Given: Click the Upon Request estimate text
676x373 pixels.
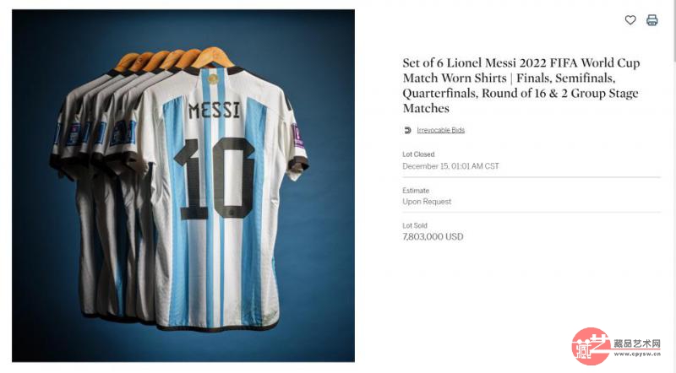Looking at the screenshot, I should 427,202.
